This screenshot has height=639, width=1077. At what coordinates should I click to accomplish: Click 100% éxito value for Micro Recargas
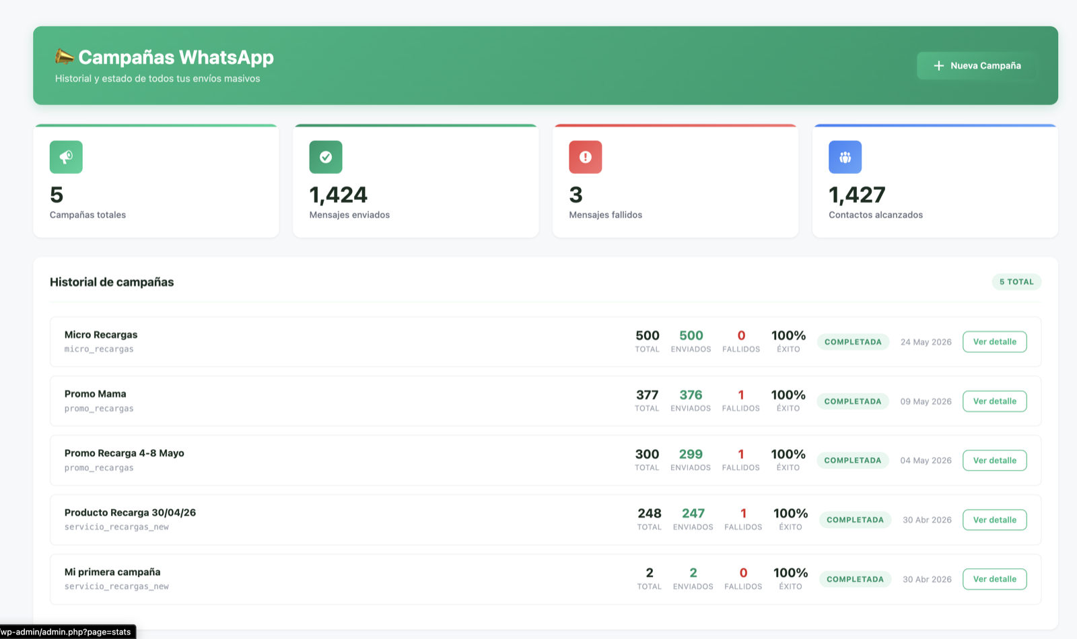[x=788, y=335]
